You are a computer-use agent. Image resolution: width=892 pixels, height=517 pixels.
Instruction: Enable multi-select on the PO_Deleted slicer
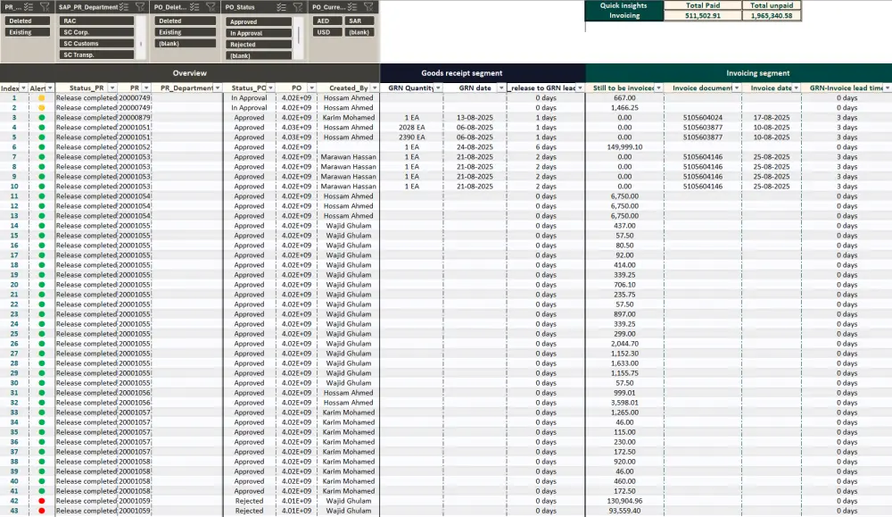coord(194,7)
